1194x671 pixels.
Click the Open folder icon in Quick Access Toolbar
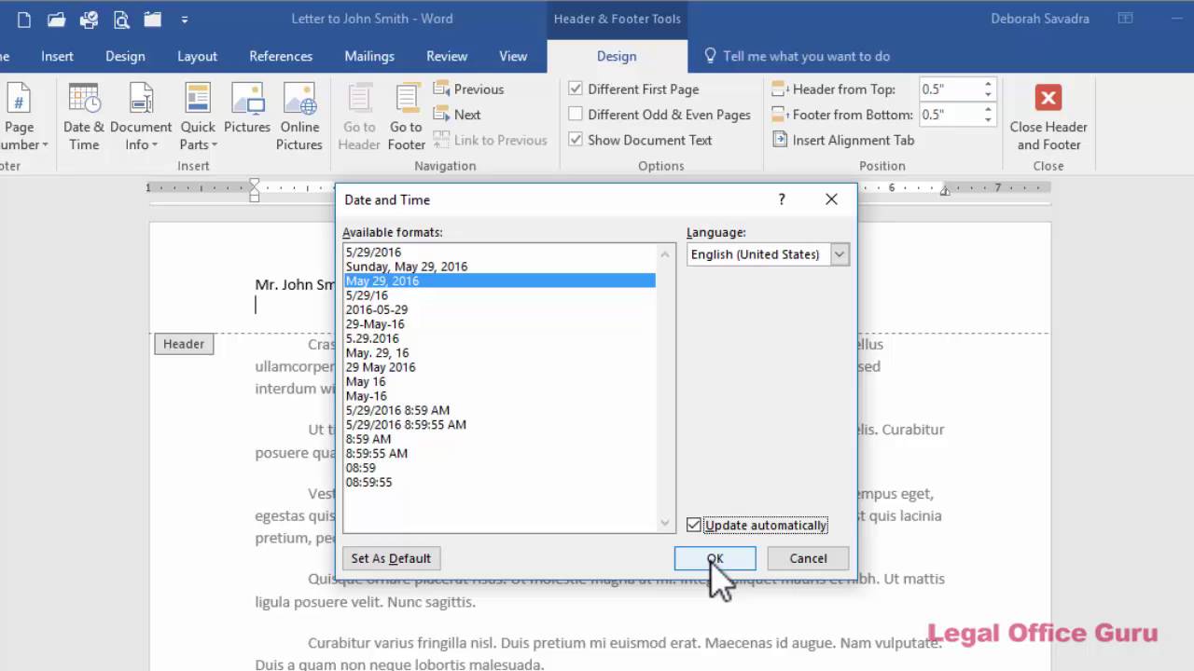click(56, 19)
